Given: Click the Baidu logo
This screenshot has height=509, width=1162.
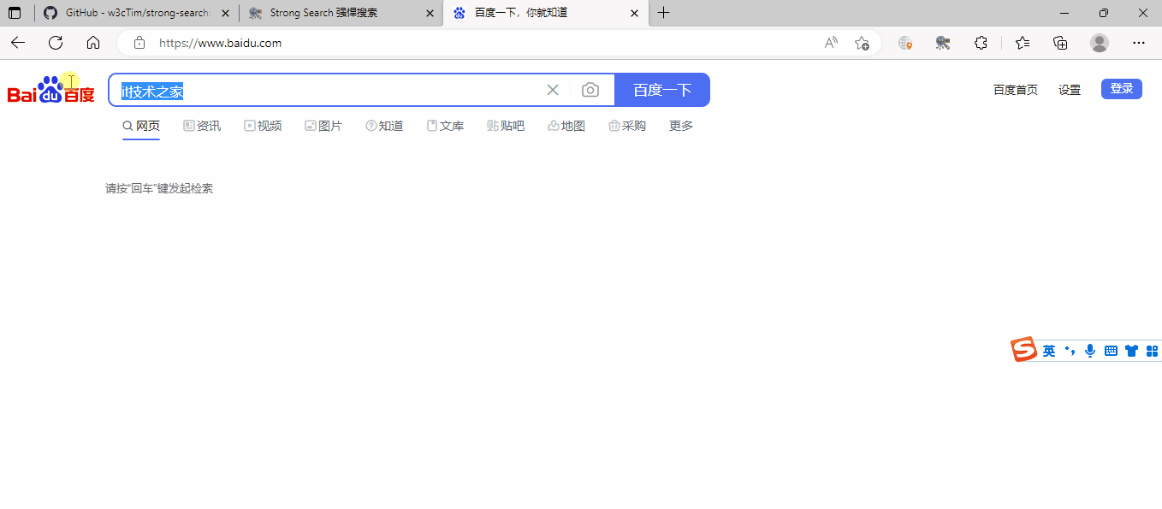Looking at the screenshot, I should pyautogui.click(x=51, y=90).
